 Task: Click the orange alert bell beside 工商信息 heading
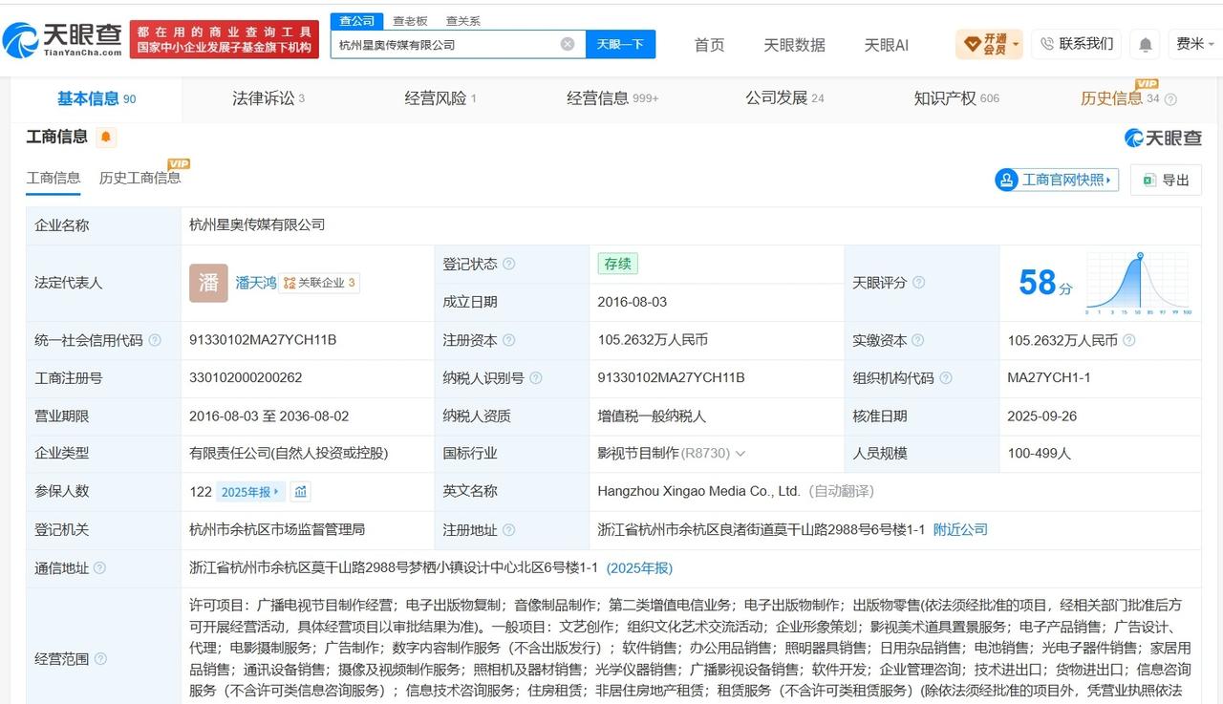pyautogui.click(x=106, y=137)
